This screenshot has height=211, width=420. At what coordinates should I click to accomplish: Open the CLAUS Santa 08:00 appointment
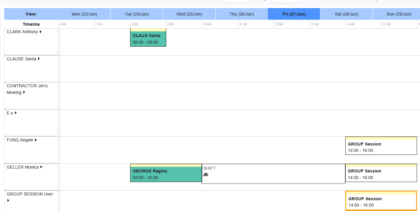tap(148, 38)
